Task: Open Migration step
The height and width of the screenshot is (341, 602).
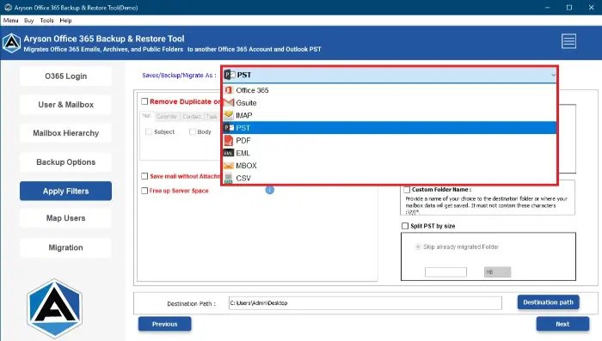Action: 65,247
